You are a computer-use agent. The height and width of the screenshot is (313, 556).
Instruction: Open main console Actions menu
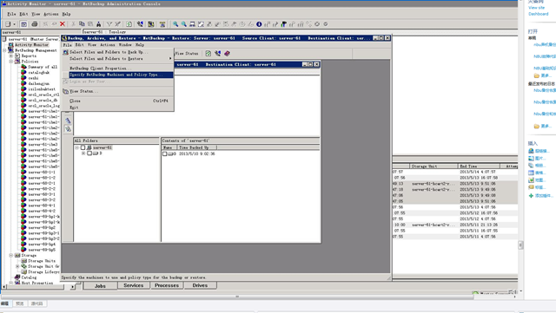pyautogui.click(x=51, y=14)
